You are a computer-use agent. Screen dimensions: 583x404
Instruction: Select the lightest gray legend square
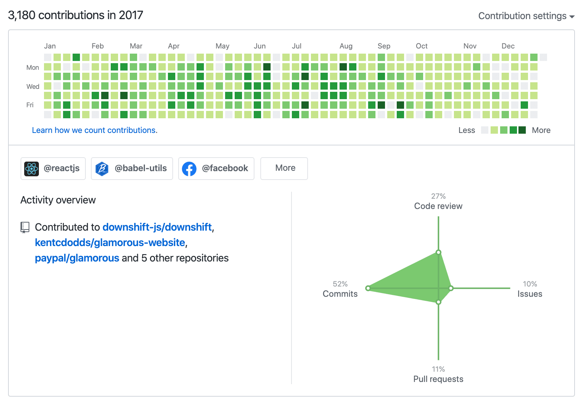coord(485,130)
